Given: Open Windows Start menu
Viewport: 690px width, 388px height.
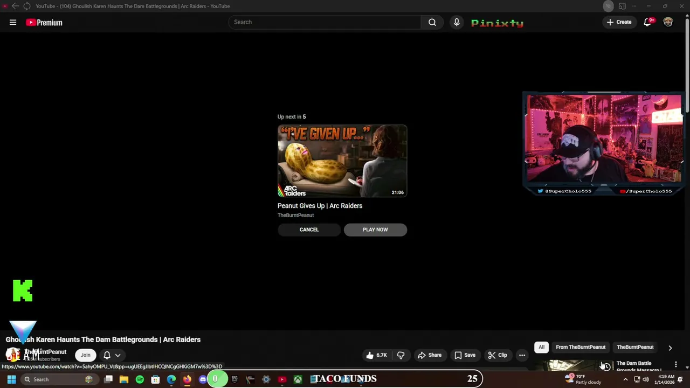Looking at the screenshot, I should coord(11,379).
